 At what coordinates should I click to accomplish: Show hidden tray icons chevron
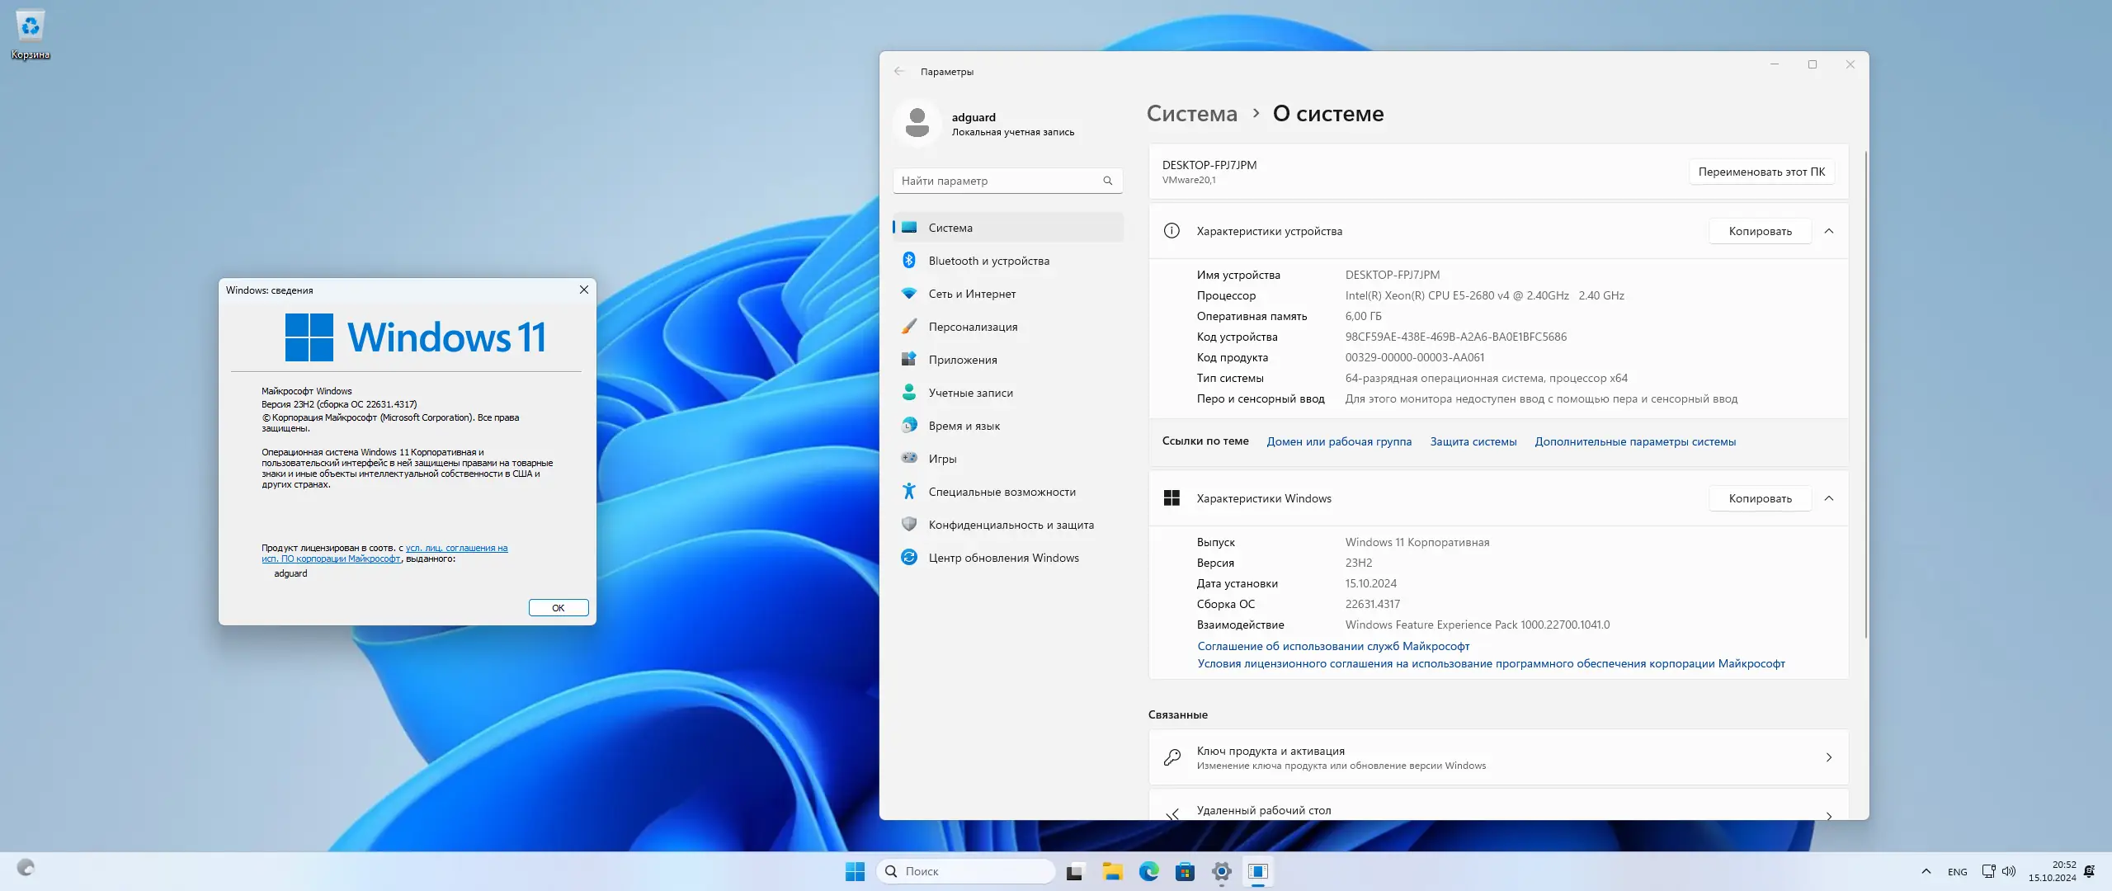click(x=1926, y=871)
